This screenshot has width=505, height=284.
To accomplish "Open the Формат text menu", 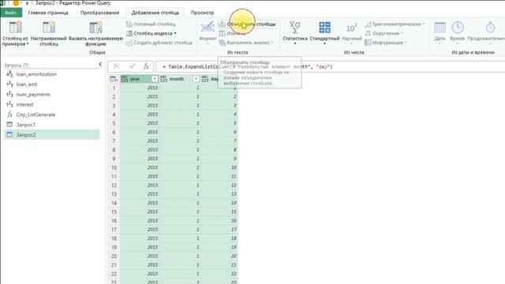I will (208, 32).
